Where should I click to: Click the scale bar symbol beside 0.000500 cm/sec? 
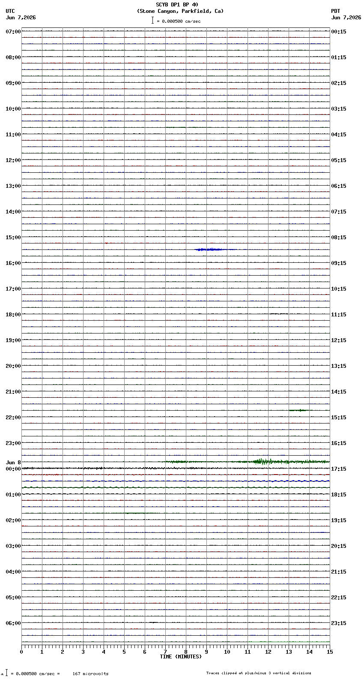pyautogui.click(x=152, y=20)
